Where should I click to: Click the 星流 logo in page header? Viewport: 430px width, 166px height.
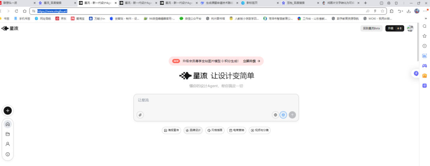tap(10, 29)
